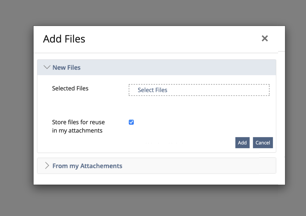Image resolution: width=306 pixels, height=216 pixels.
Task: Click the gray backdrop outside the dialog
Action: pyautogui.click(x=16, y=108)
